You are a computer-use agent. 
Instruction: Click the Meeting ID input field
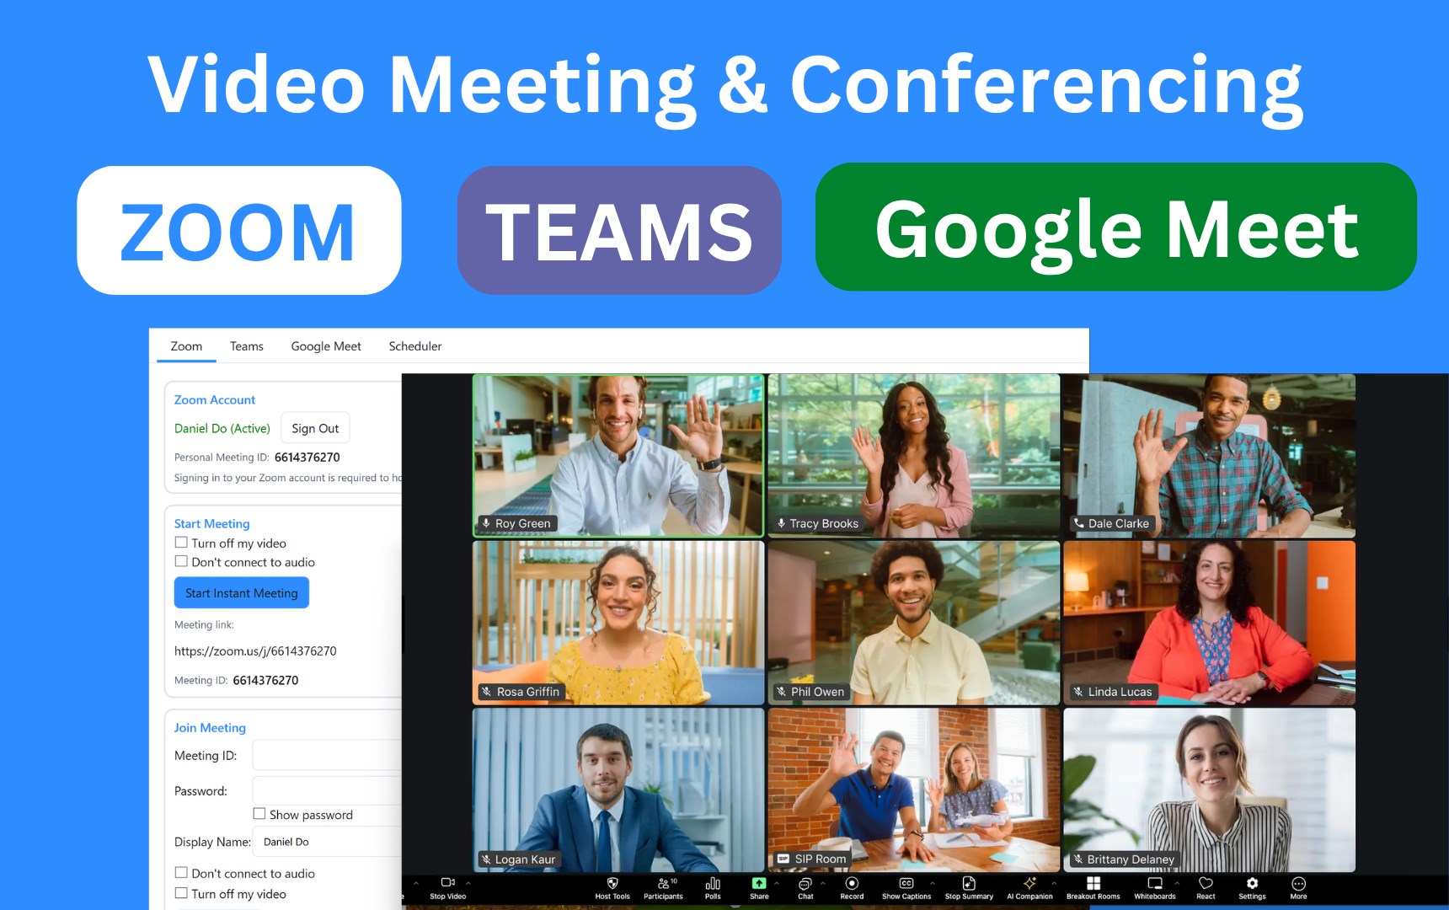coord(327,755)
